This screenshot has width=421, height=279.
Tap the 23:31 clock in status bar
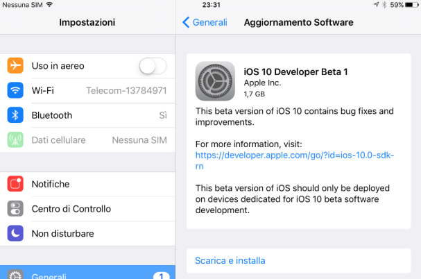[x=212, y=5]
